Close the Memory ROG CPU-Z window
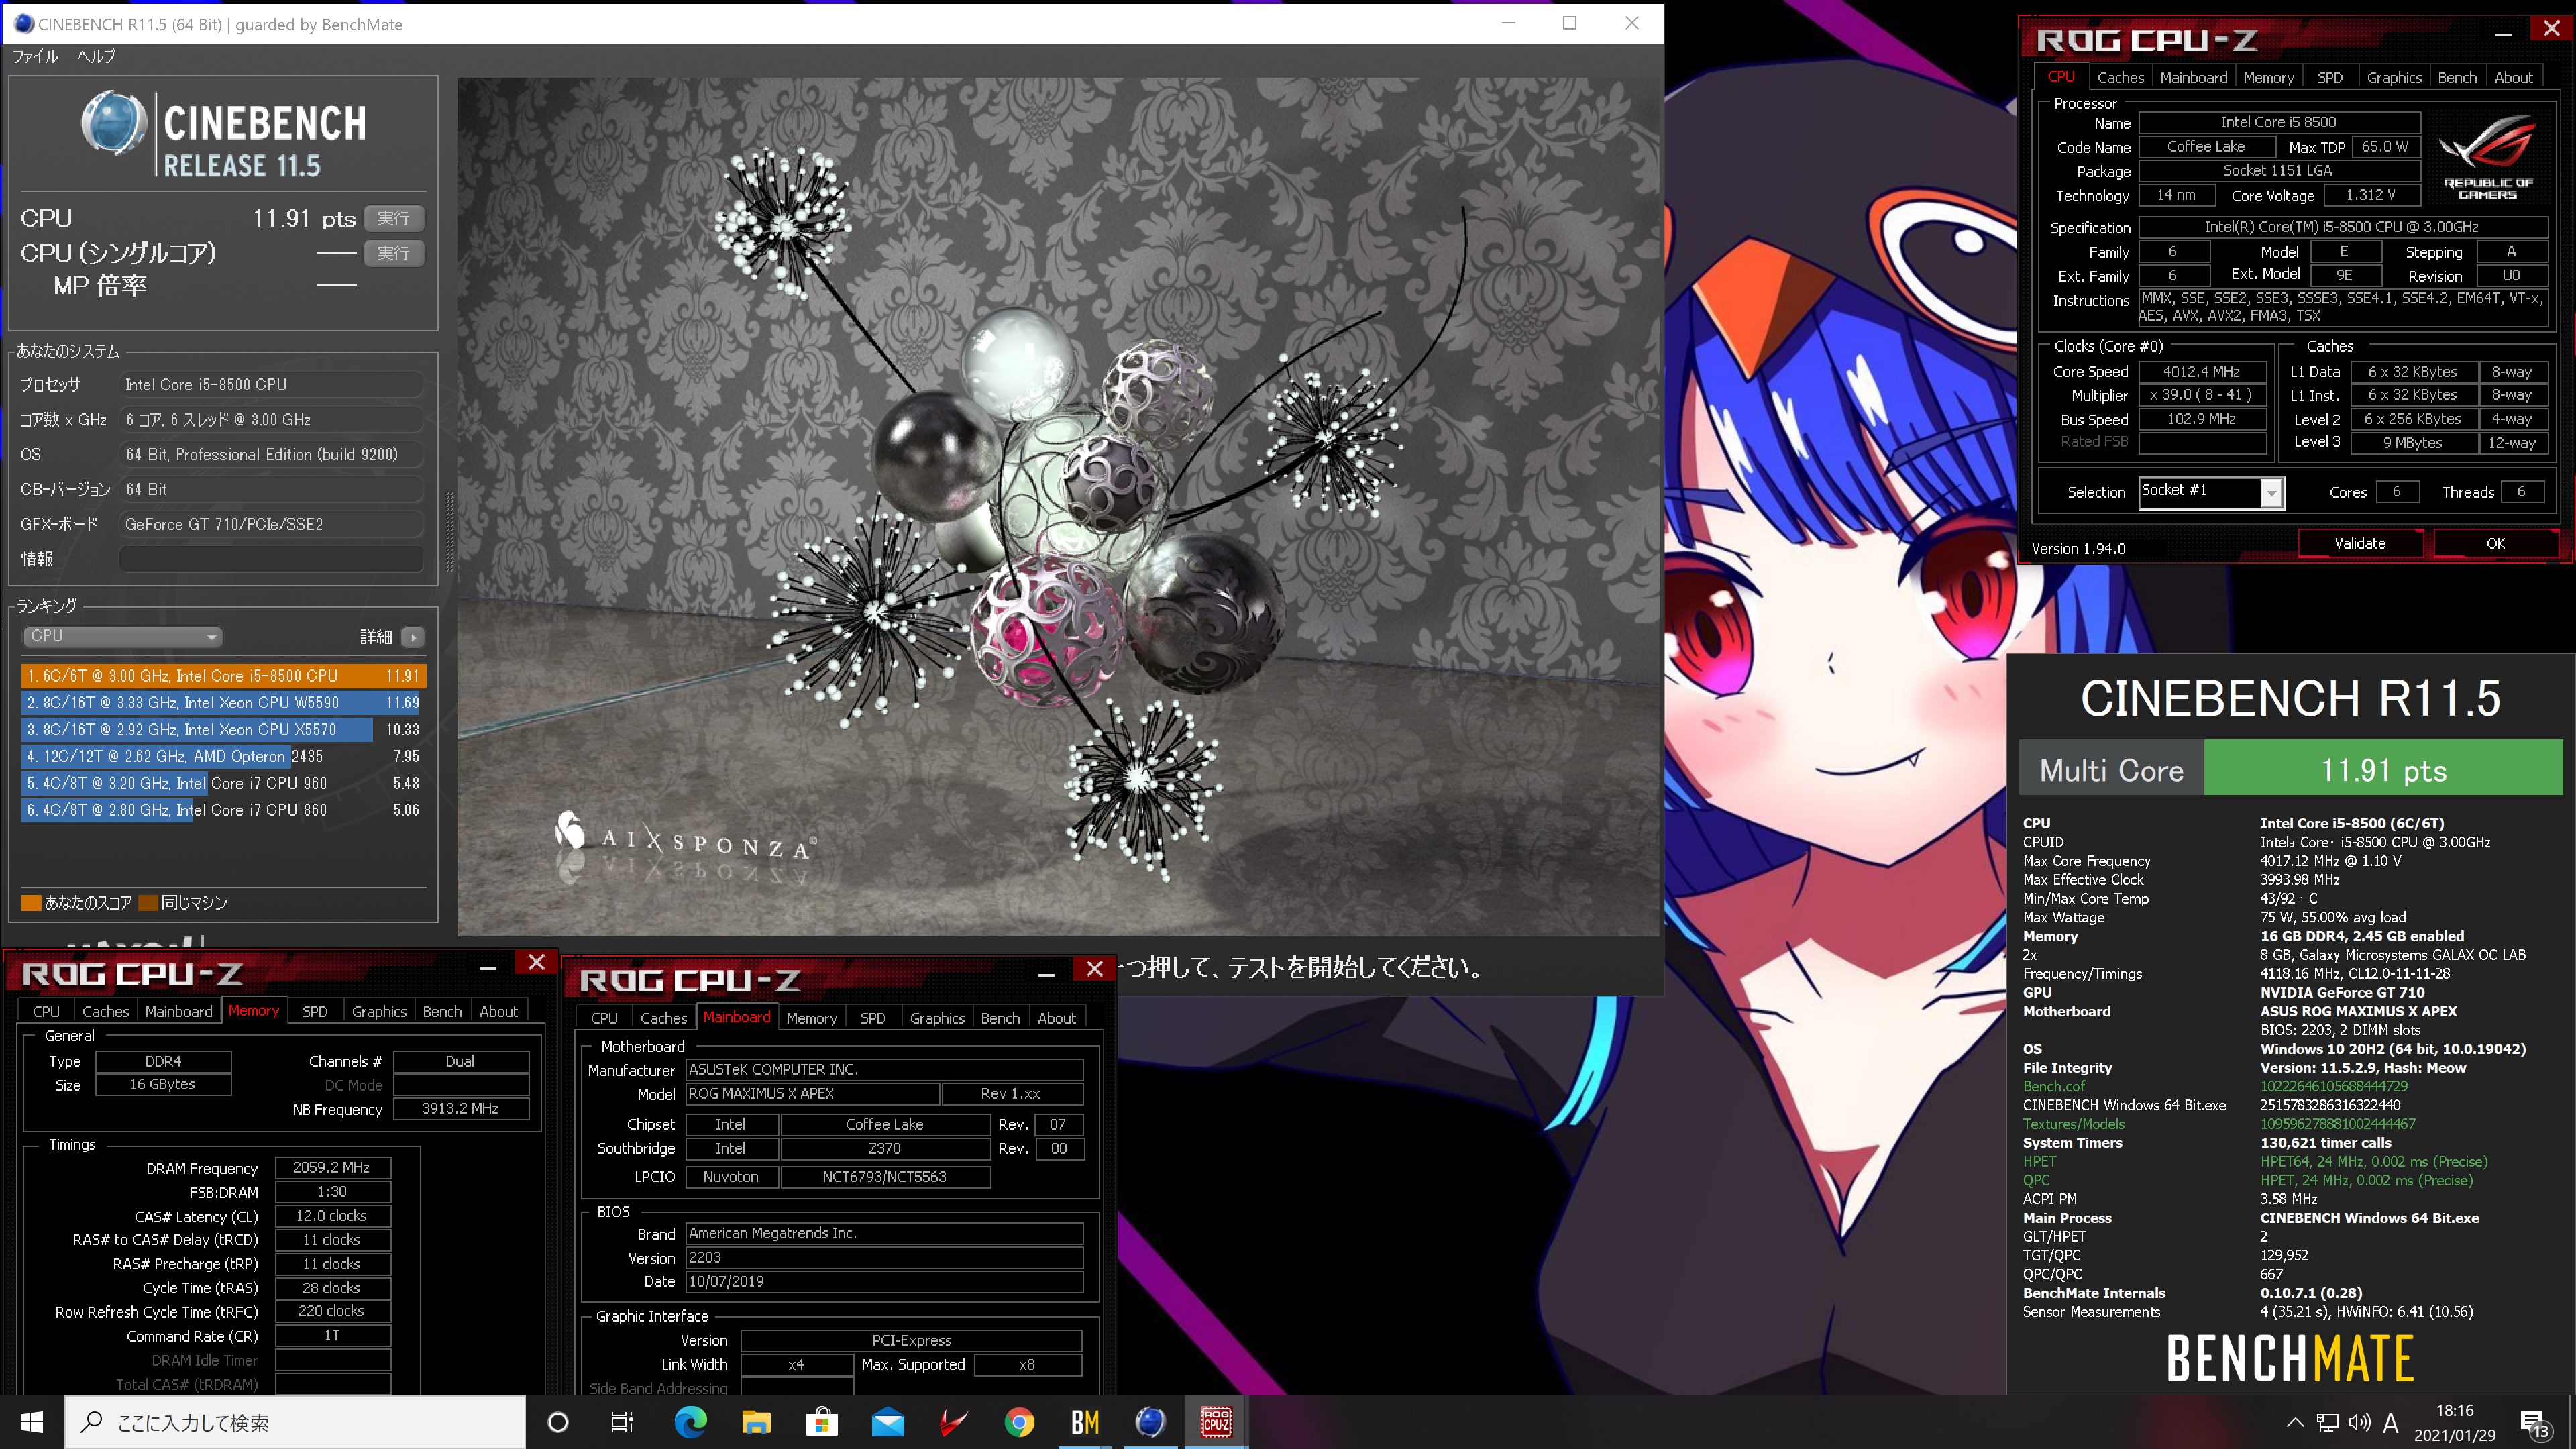Viewport: 2576px width, 1449px height. tap(537, 962)
